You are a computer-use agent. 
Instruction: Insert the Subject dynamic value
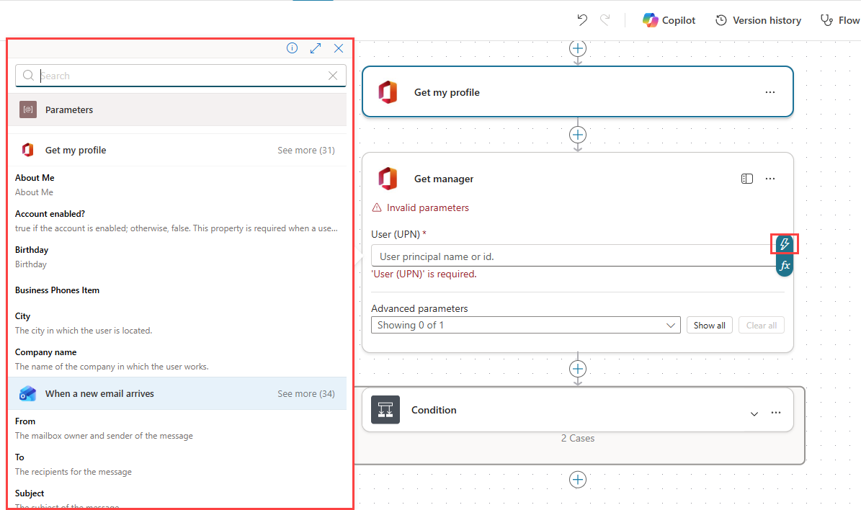177,499
